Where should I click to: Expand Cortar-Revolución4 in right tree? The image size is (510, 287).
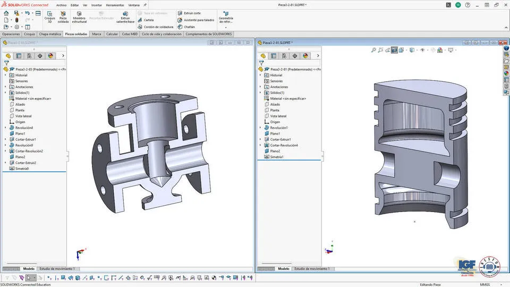tap(260, 145)
